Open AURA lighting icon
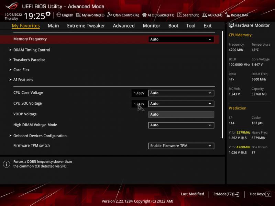Screen dimensions: 275x206 pyautogui.click(x=205, y=15)
